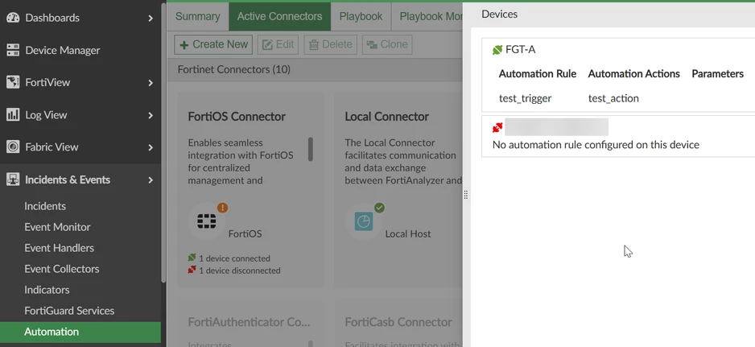Click the Devices panel resize handle
The height and width of the screenshot is (347, 755).
[x=465, y=195]
